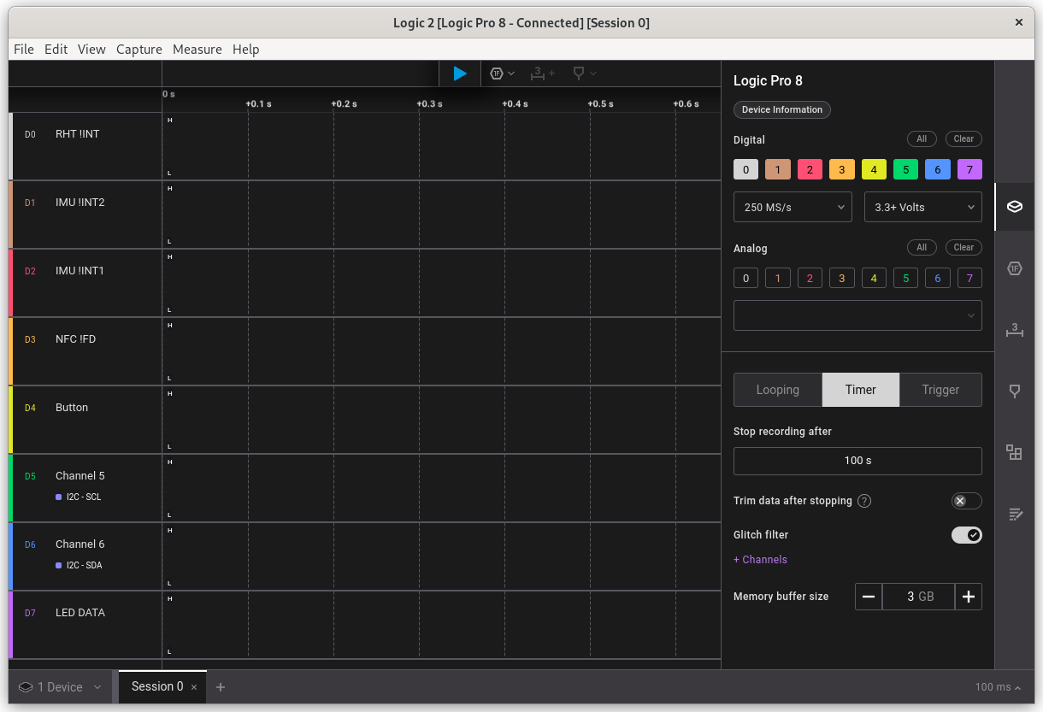Open the Device Settings sidebar icon
1043x712 pixels.
1015,207
